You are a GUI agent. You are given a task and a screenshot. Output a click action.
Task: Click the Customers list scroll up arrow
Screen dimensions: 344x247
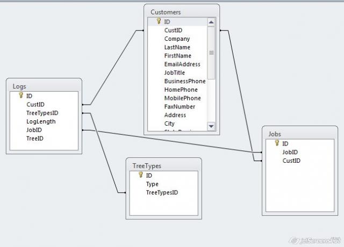tap(211, 22)
